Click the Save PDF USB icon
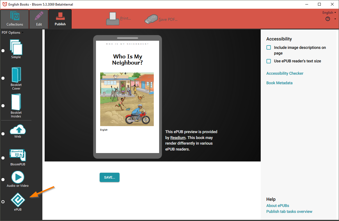 point(151,19)
